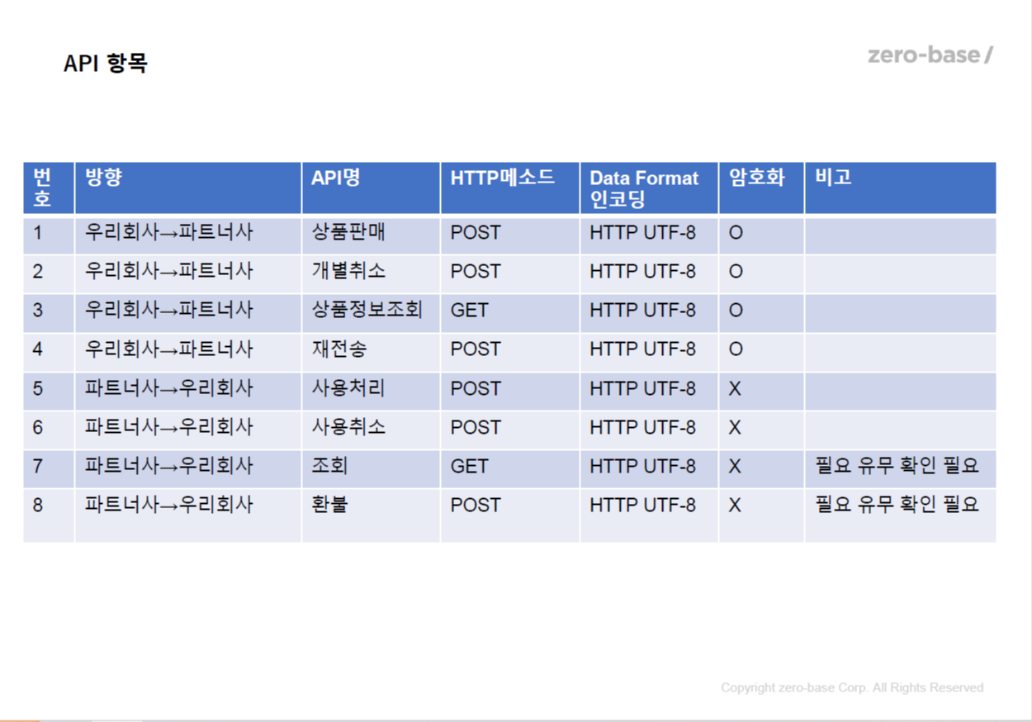Select '파트너사→우리회사' in the 조회 row
Image resolution: width=1032 pixels, height=722 pixels.
188,468
